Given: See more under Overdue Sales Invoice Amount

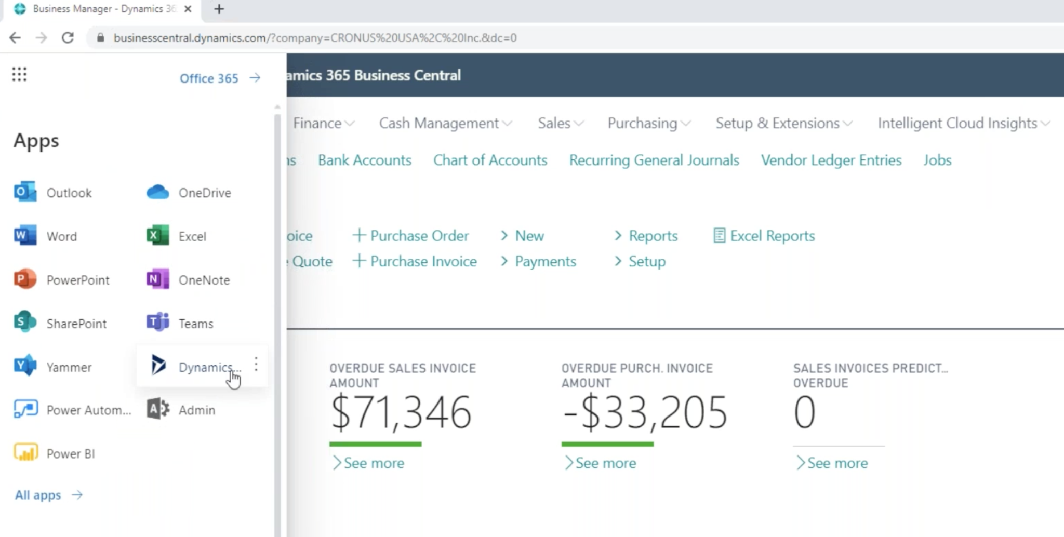Looking at the screenshot, I should [368, 463].
